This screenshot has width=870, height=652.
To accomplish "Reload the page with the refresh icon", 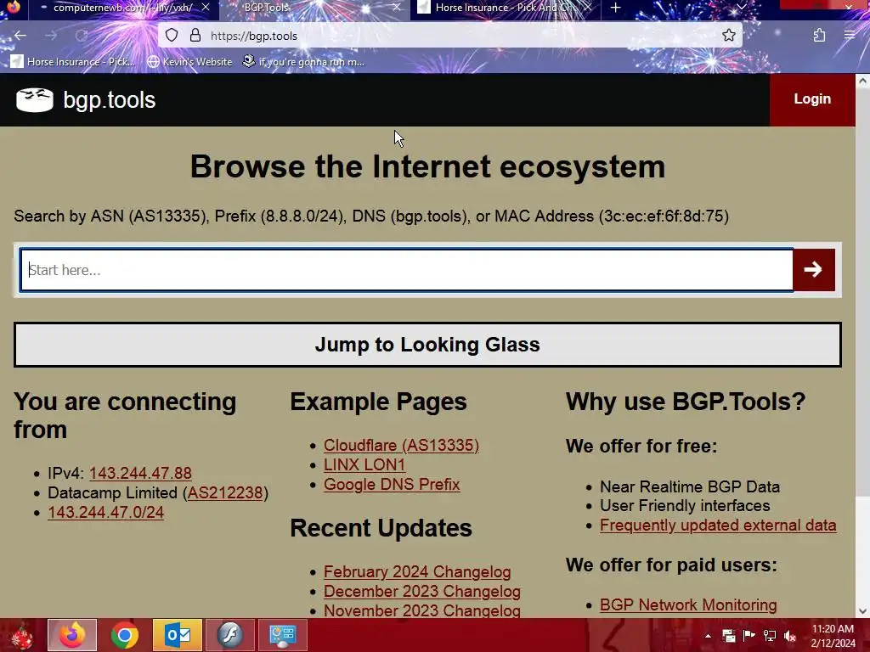I will [82, 36].
